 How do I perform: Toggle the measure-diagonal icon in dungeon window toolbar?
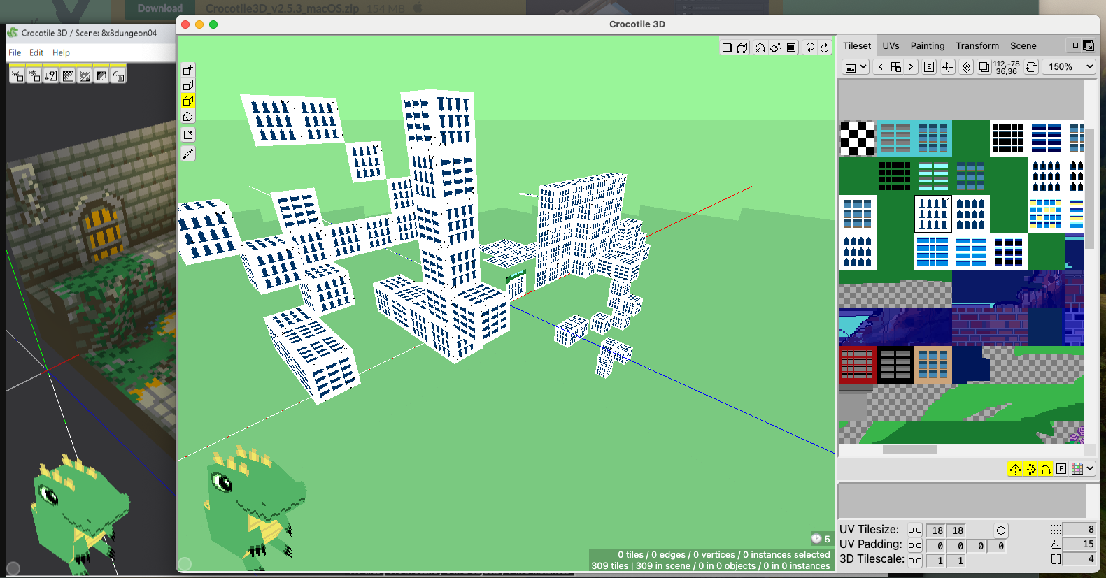51,75
